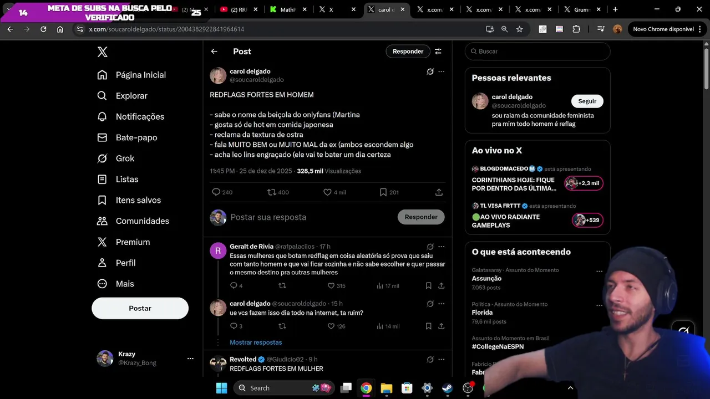The image size is (710, 399).
Task: Open Geralt de Rivia's profile link
Action: [251, 247]
